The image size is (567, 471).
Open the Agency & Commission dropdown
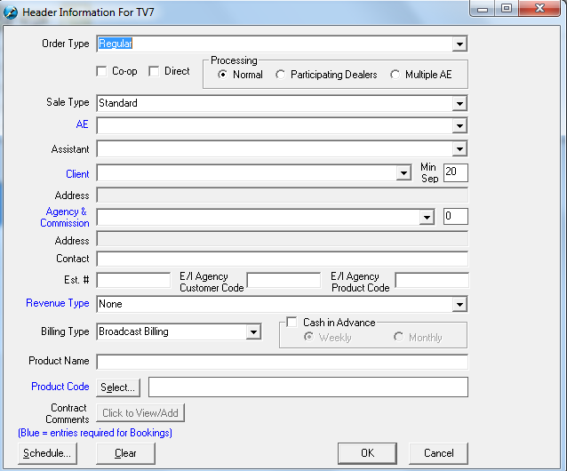[x=426, y=217]
